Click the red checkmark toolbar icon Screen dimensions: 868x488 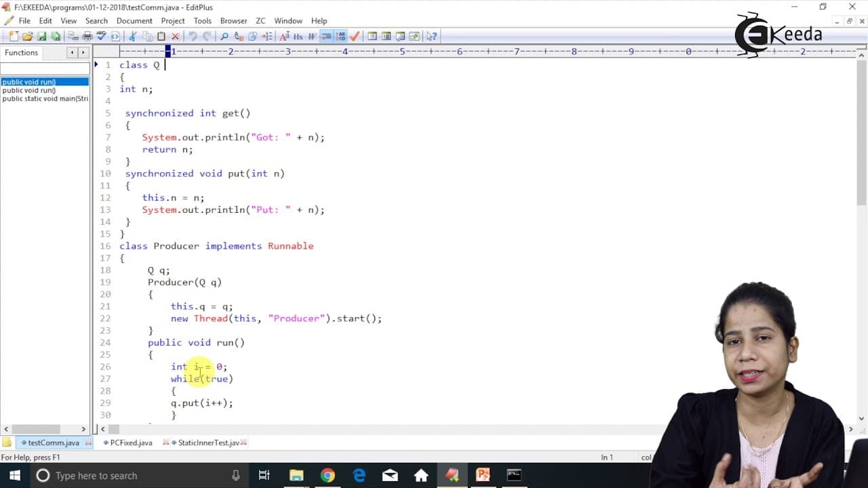click(x=354, y=36)
